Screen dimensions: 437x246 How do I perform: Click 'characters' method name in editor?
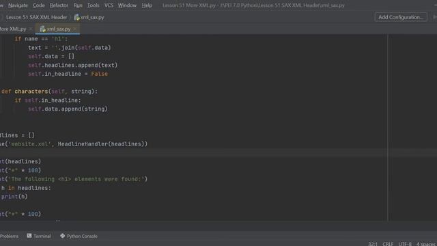[31, 92]
